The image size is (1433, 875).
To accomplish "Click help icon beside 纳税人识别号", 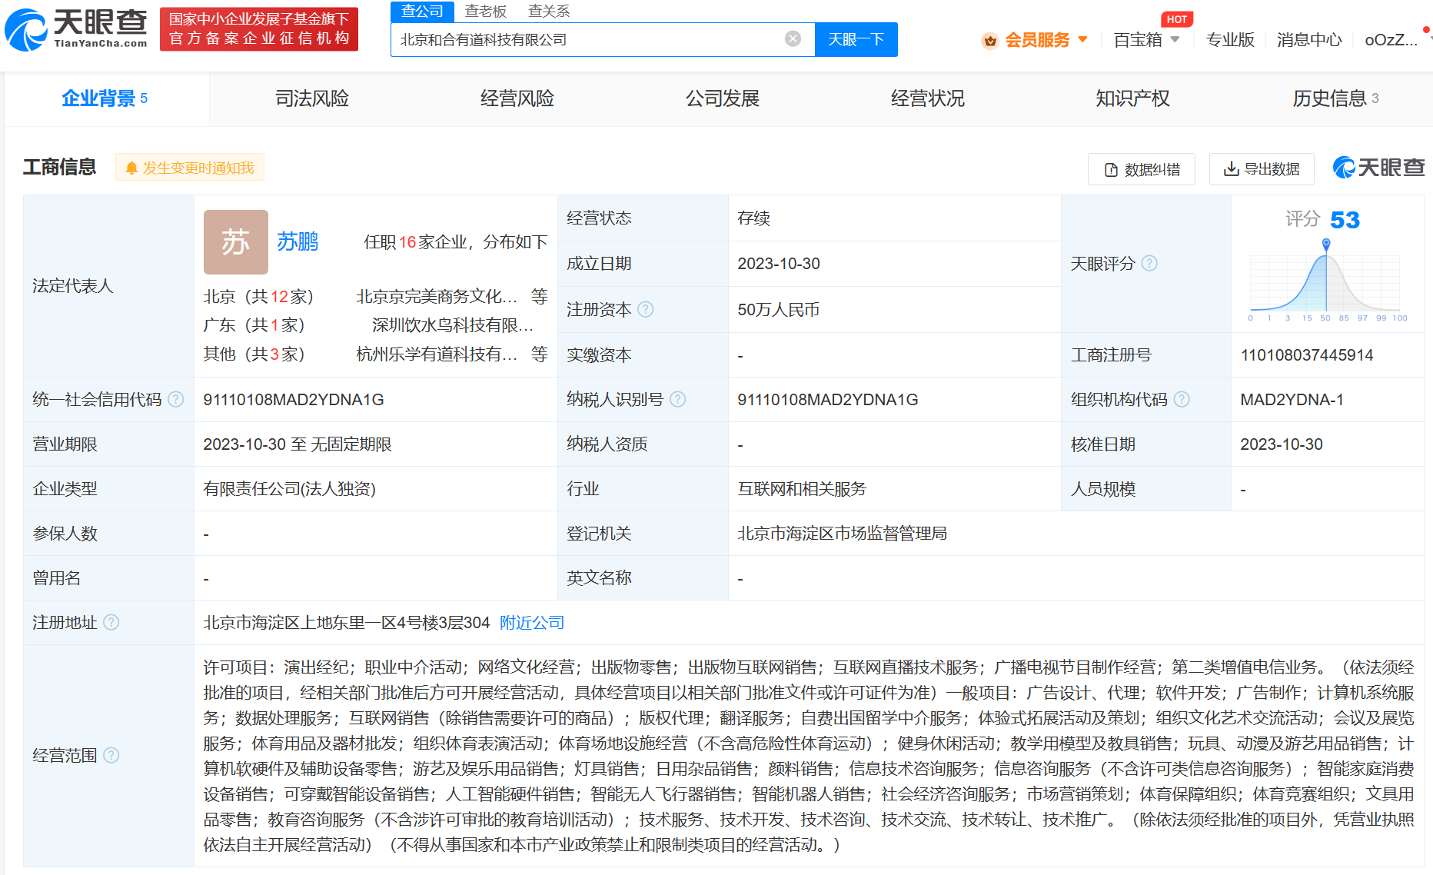I will pos(677,399).
